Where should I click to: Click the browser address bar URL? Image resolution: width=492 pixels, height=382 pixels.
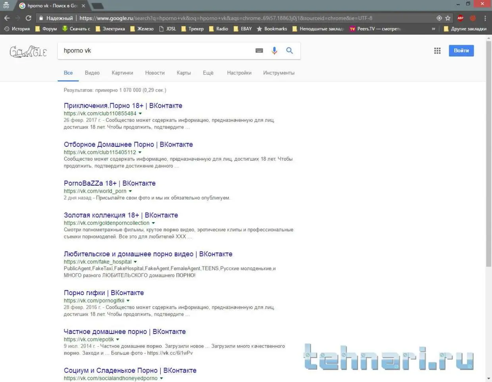(x=226, y=18)
